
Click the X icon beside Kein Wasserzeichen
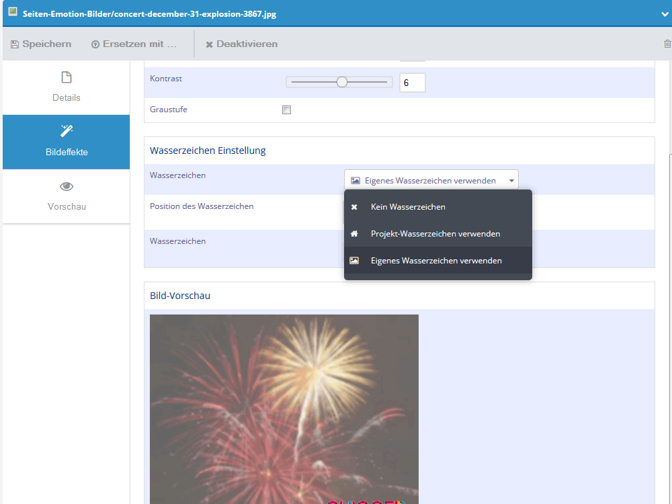coord(354,207)
